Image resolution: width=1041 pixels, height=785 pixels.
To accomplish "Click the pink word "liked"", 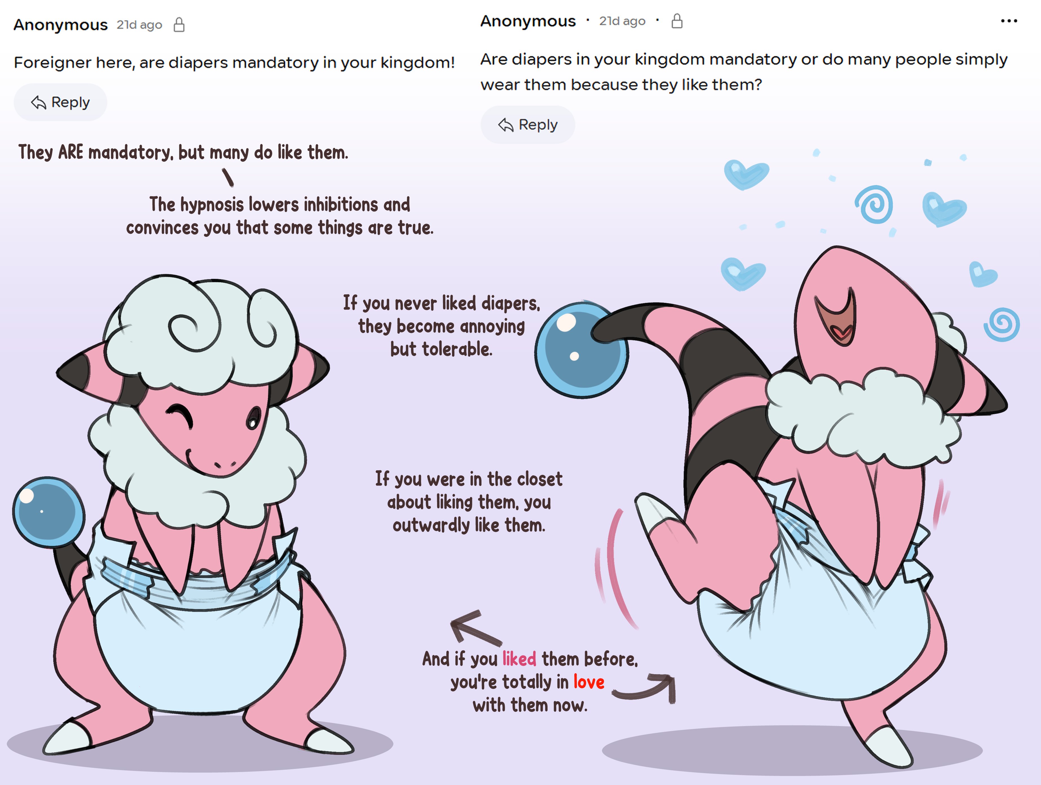I will (x=519, y=659).
